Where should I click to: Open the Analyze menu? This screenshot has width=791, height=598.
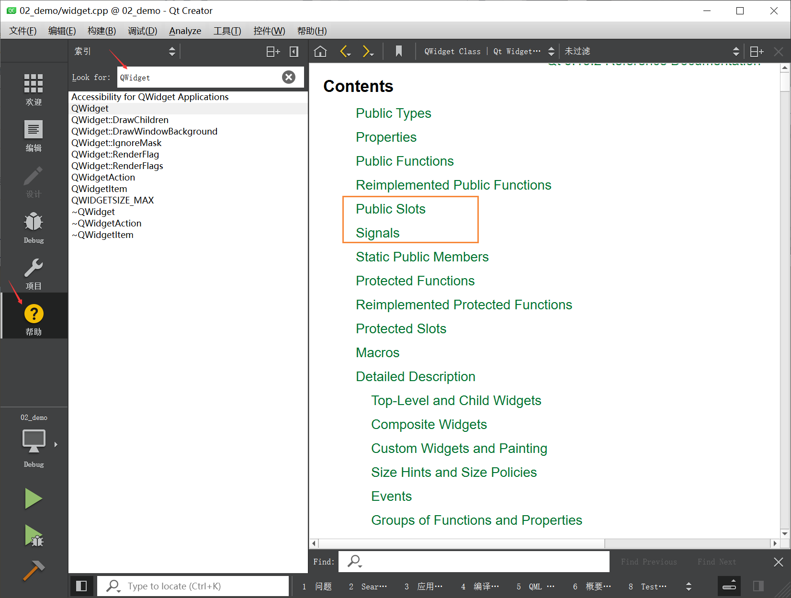click(185, 31)
